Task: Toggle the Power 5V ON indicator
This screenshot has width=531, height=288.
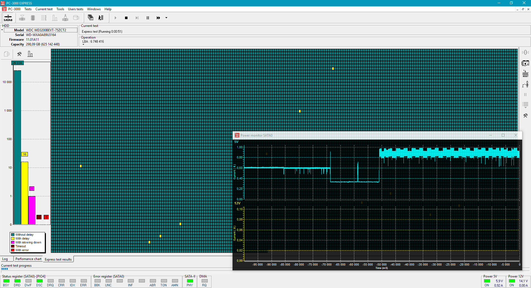Action: [487, 281]
